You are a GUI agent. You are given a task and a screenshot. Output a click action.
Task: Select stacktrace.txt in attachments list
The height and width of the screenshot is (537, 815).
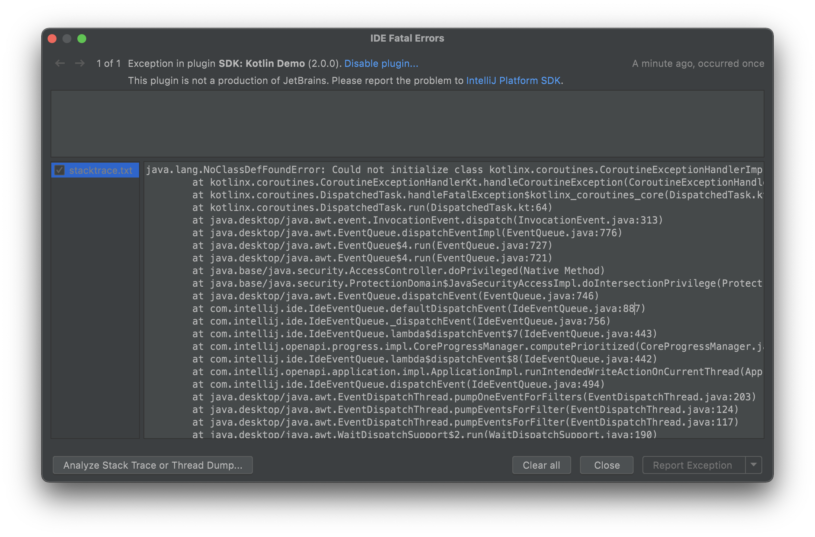coord(95,170)
